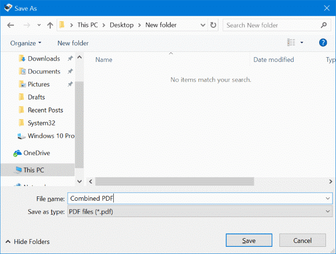Image resolution: width=336 pixels, height=254 pixels.
Task: Go back with the left arrow button
Action: [11, 25]
